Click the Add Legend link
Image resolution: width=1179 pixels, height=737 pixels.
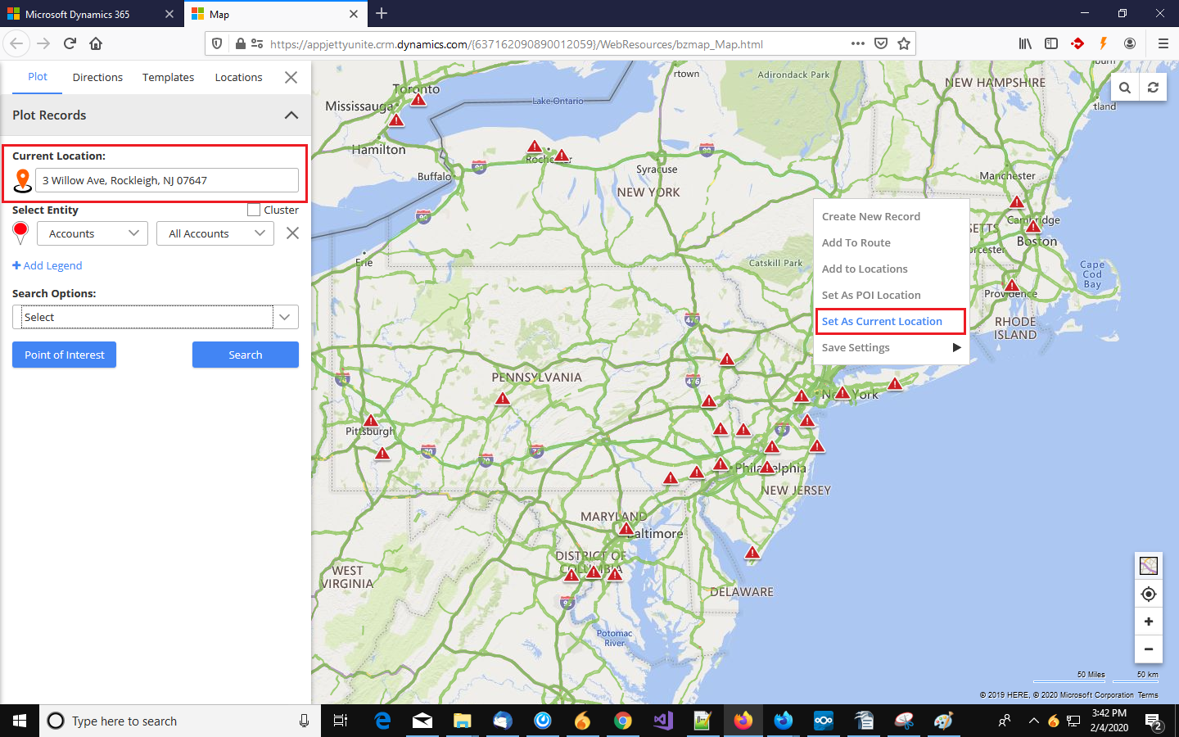pyautogui.click(x=47, y=265)
